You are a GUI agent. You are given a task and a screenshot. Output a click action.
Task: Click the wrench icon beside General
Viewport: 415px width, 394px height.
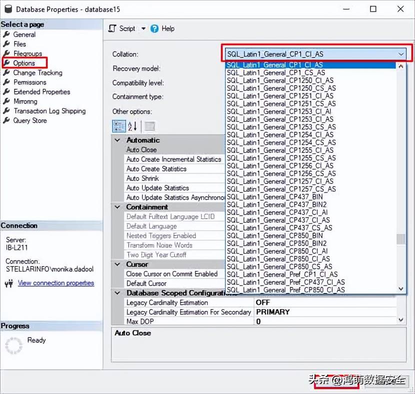click(6, 34)
